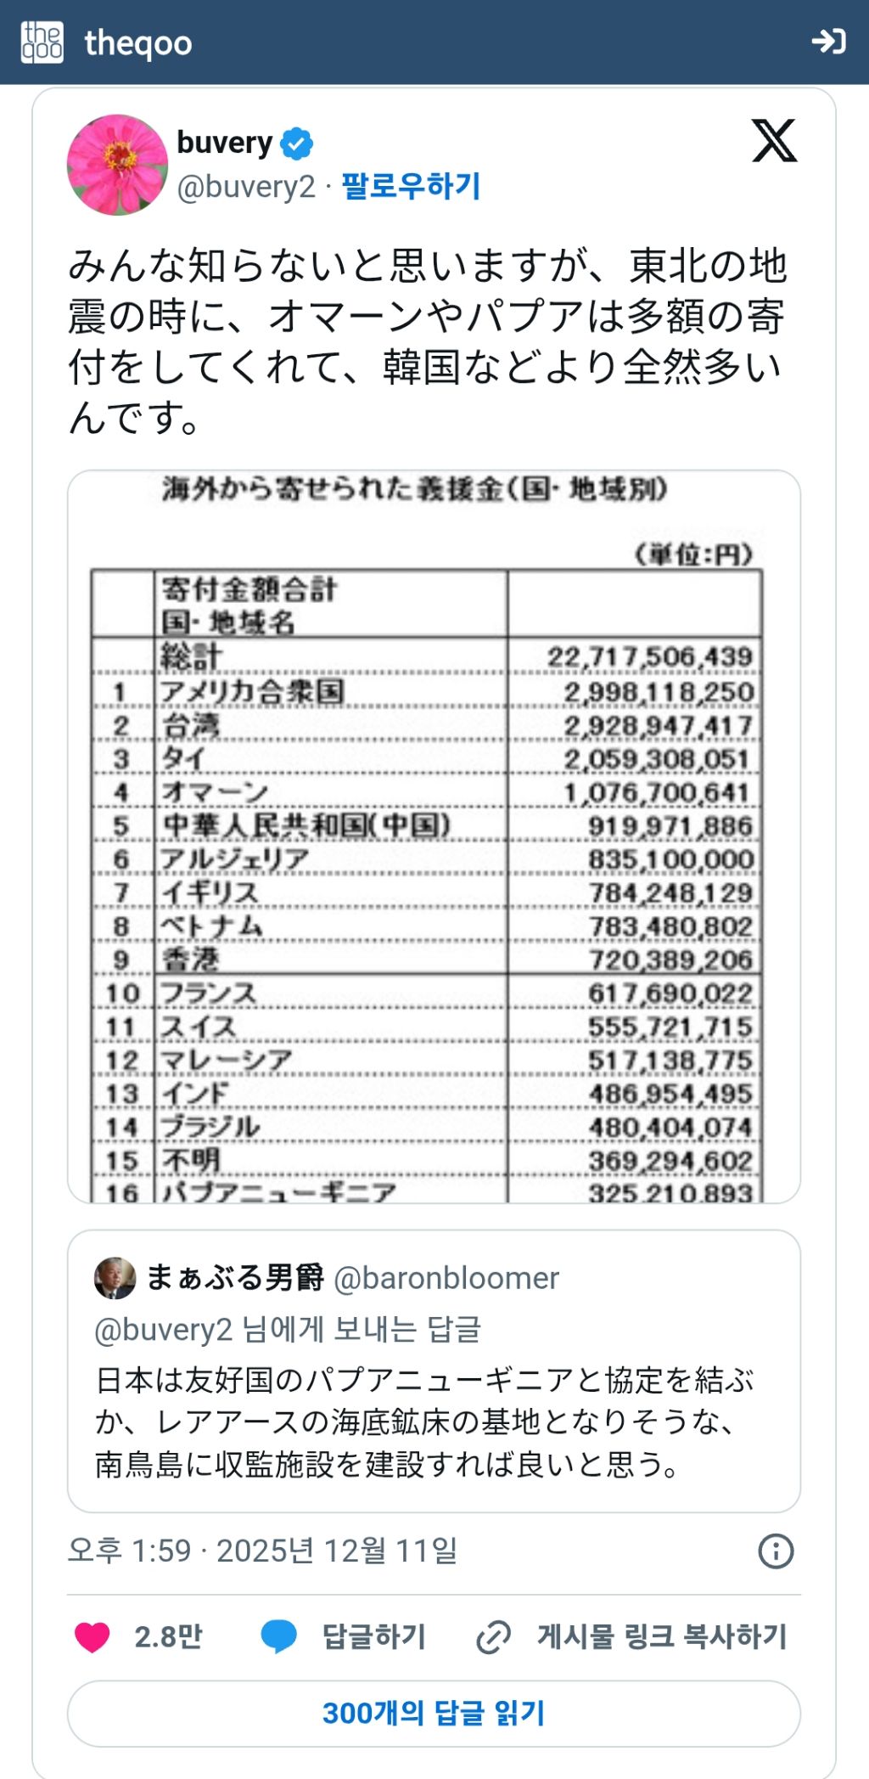Screen dimensions: 869x1779
Task: Click buvery's verified badge
Action: pyautogui.click(x=296, y=144)
